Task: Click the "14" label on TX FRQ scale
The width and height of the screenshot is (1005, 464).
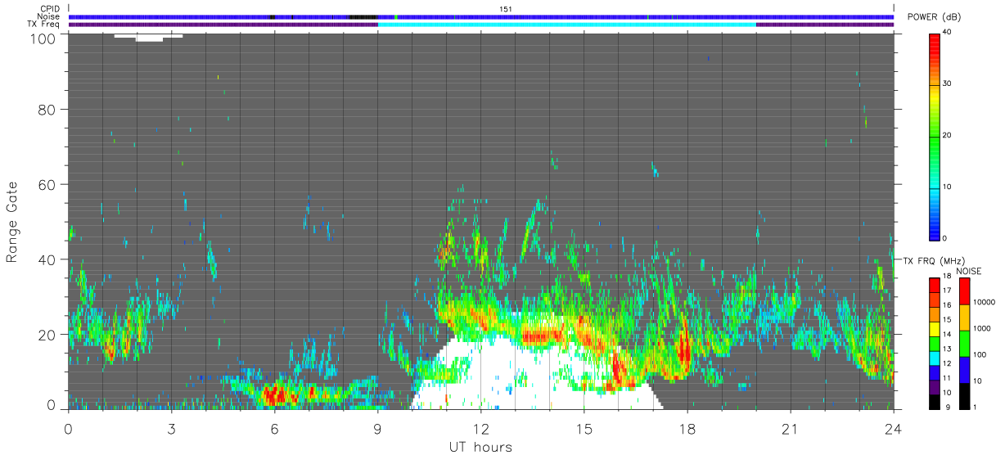Action: pyautogui.click(x=949, y=334)
